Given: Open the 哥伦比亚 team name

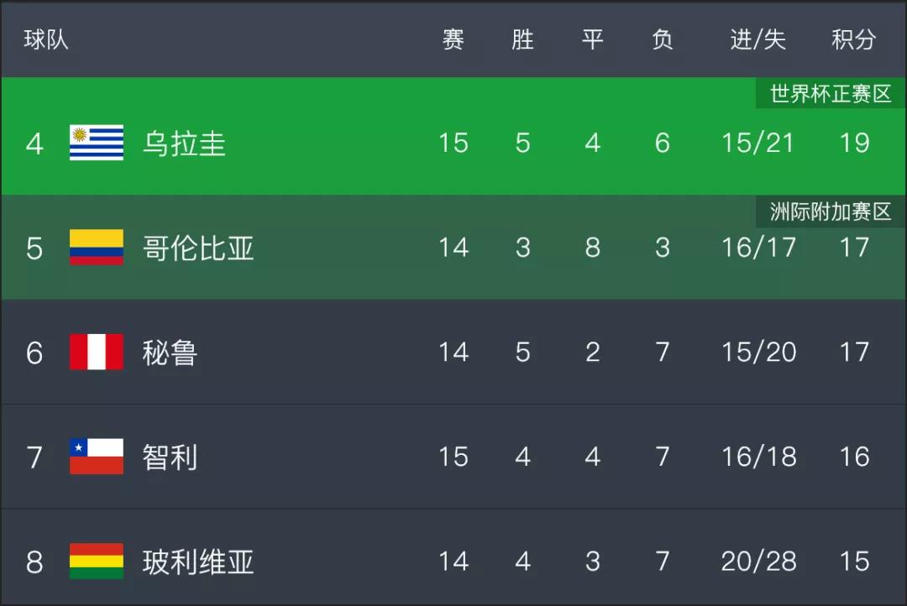Looking at the screenshot, I should [x=198, y=248].
